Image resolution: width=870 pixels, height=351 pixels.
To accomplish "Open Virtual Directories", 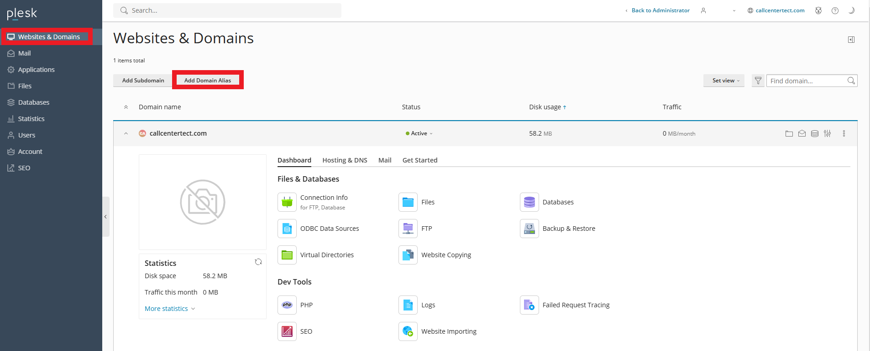I will pos(326,255).
